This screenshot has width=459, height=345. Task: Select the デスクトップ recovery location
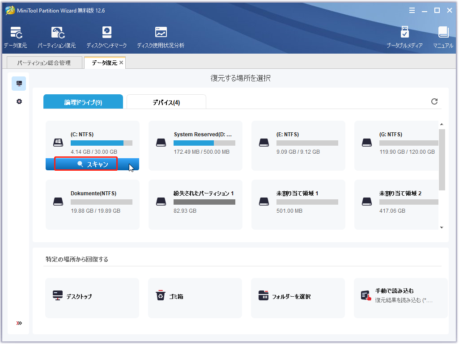coord(92,296)
